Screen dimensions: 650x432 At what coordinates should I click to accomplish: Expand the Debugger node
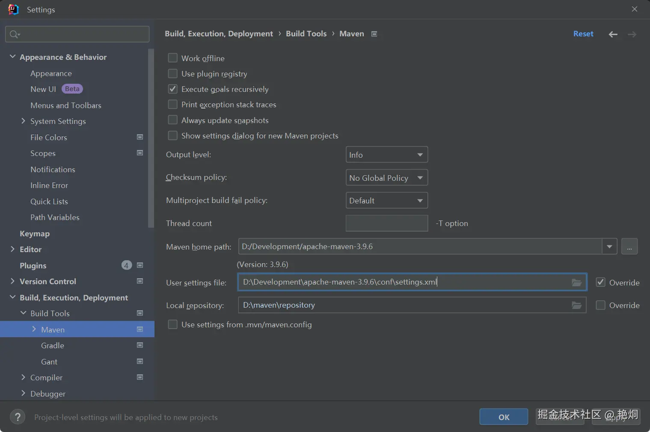(23, 394)
